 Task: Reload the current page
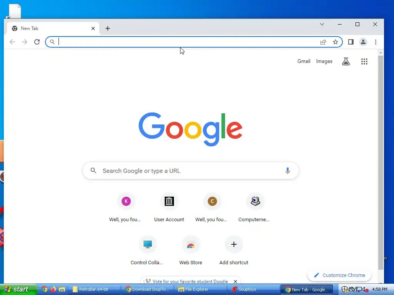pyautogui.click(x=37, y=42)
